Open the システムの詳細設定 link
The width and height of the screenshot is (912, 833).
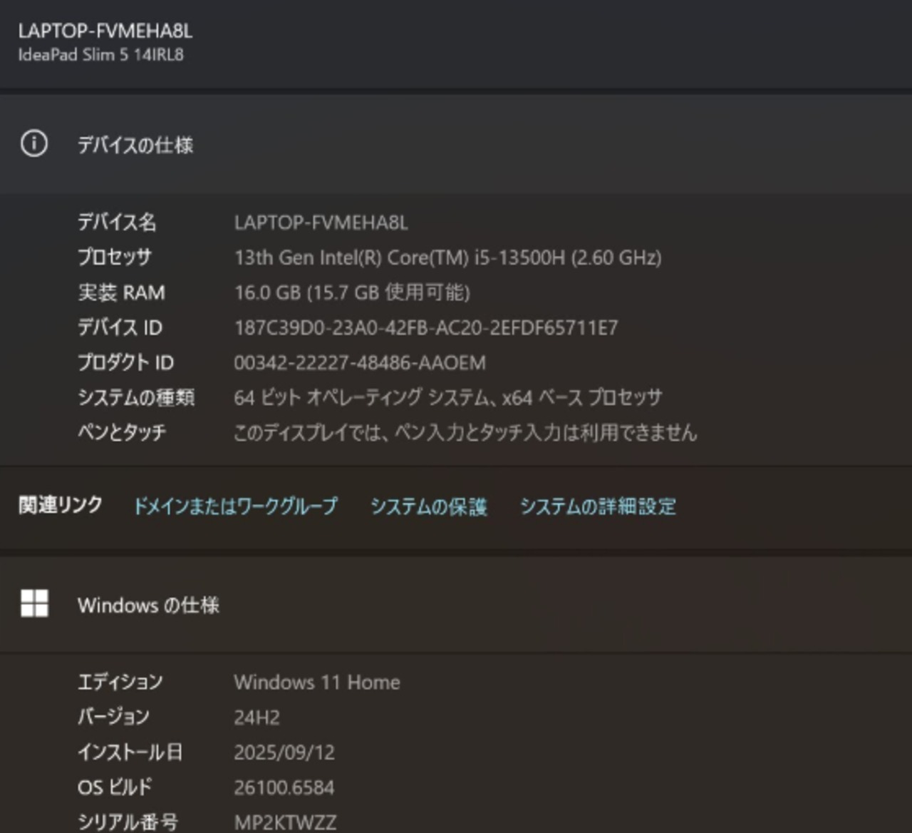click(598, 506)
